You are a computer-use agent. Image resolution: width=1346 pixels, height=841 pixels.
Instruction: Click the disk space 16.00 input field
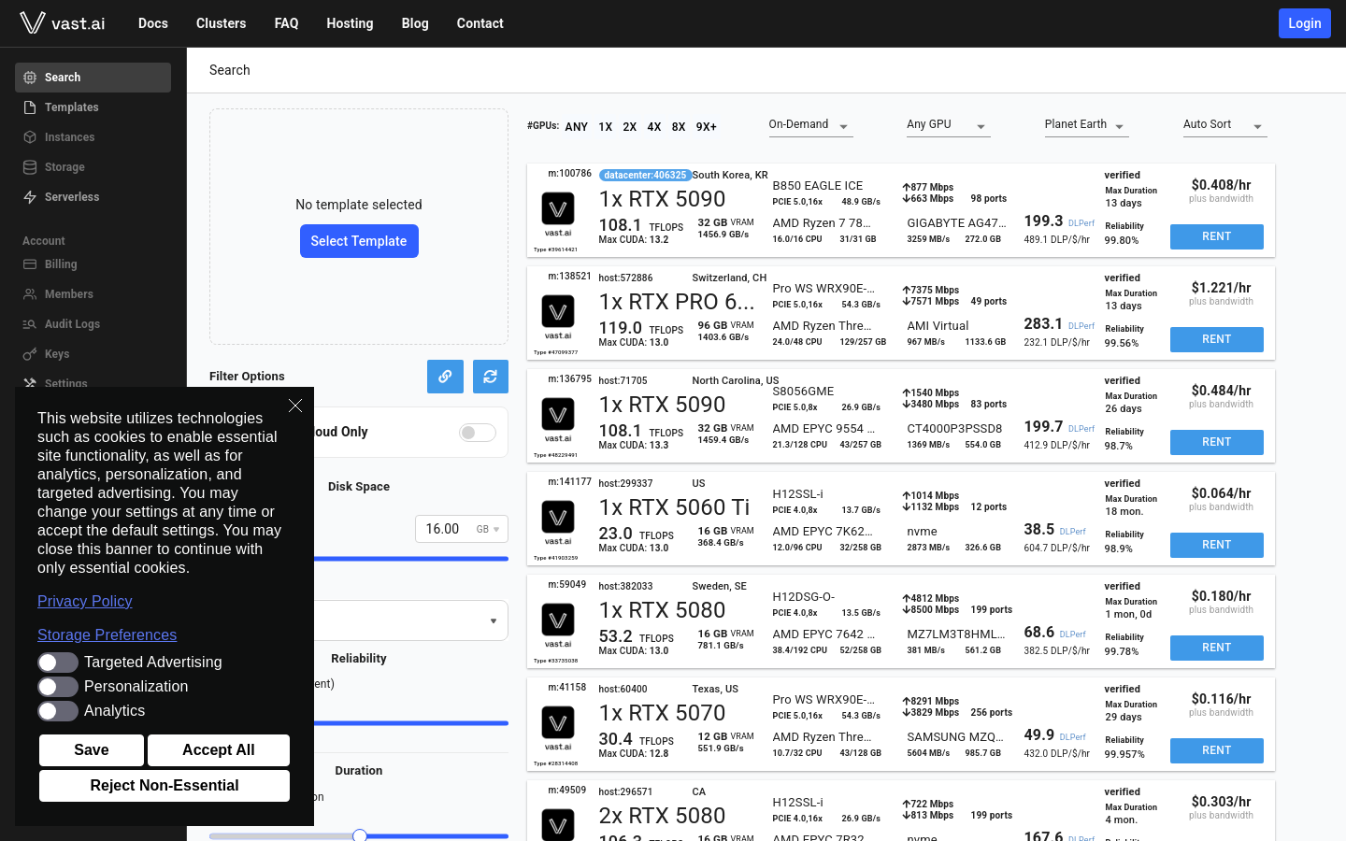click(x=443, y=529)
